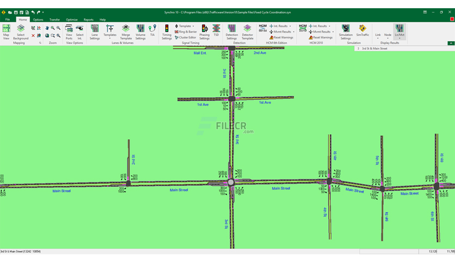Open the Map View tool
Screen dimensions: 455x263
tap(6, 32)
